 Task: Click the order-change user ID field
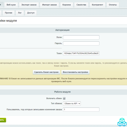[x=81, y=110]
